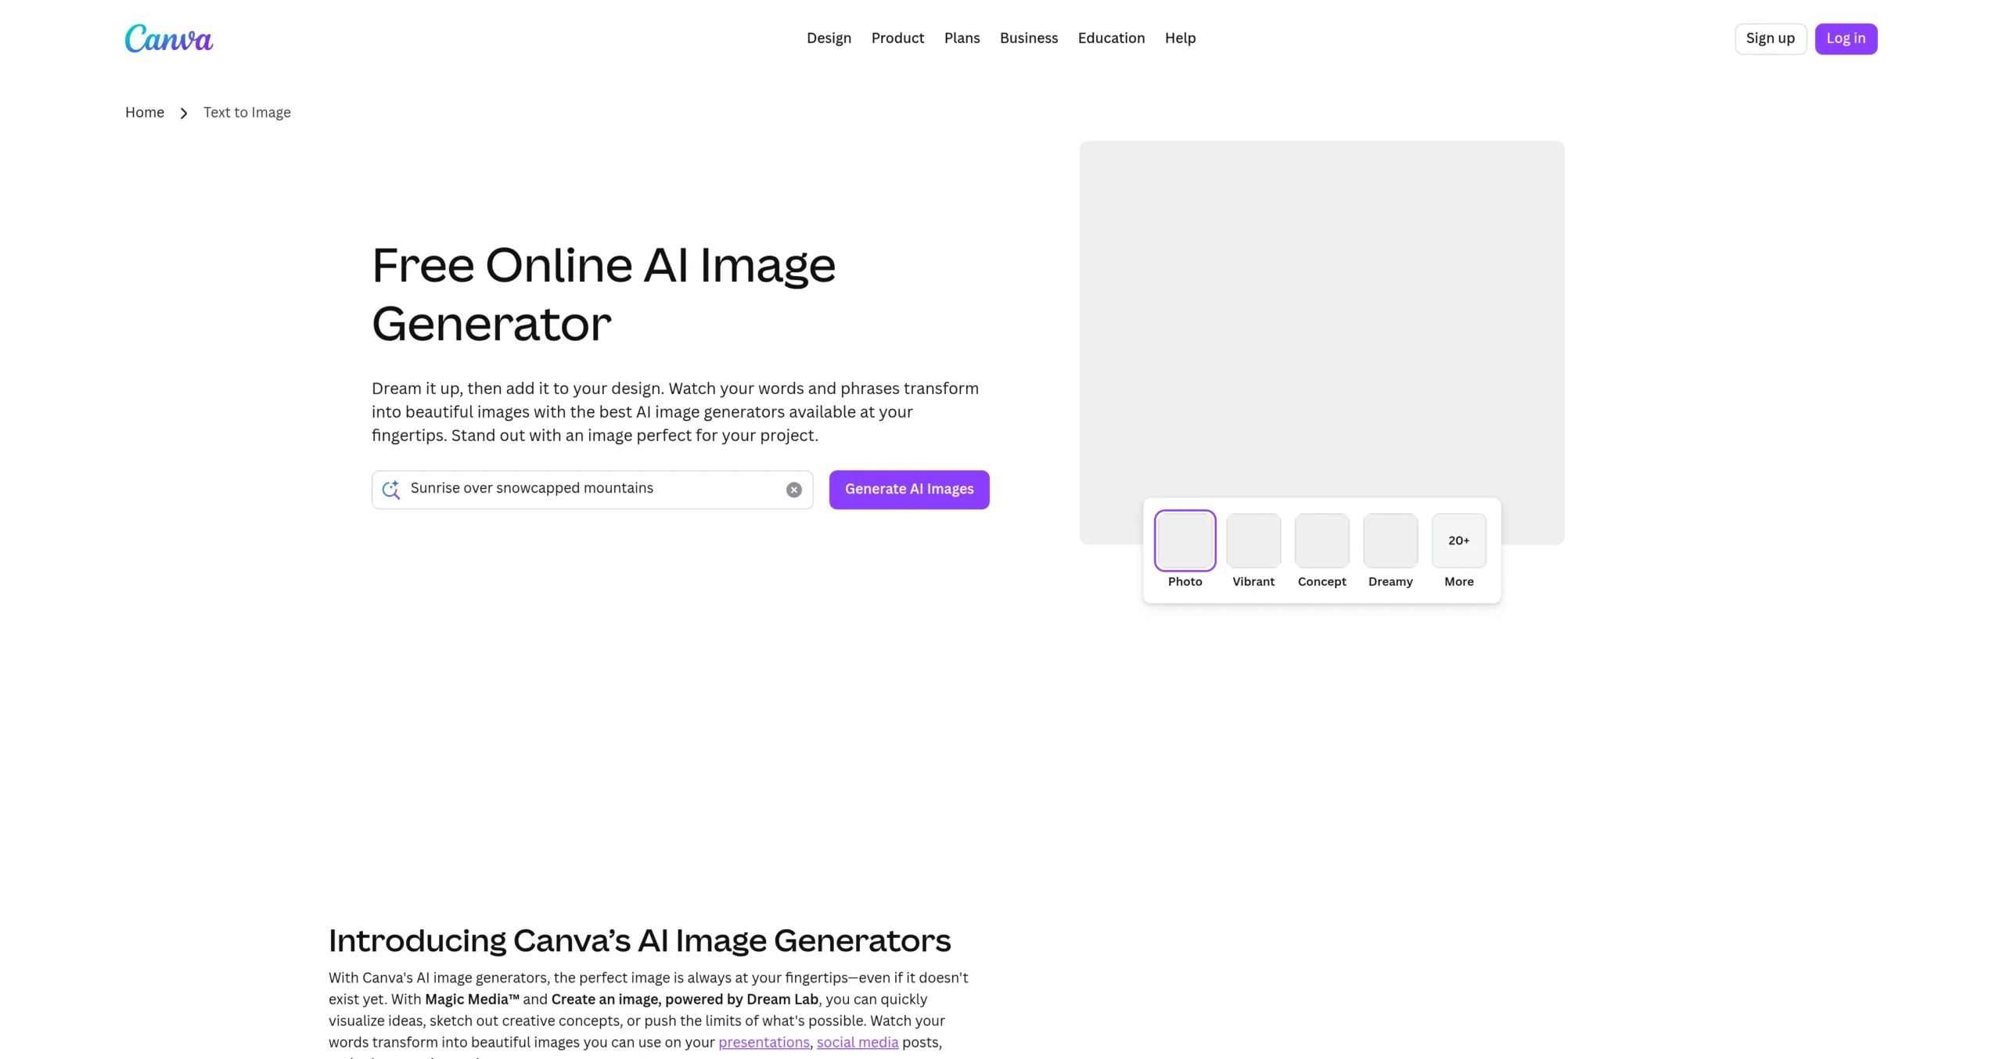Click the Canva logo
The image size is (2003, 1059).
[x=169, y=38]
